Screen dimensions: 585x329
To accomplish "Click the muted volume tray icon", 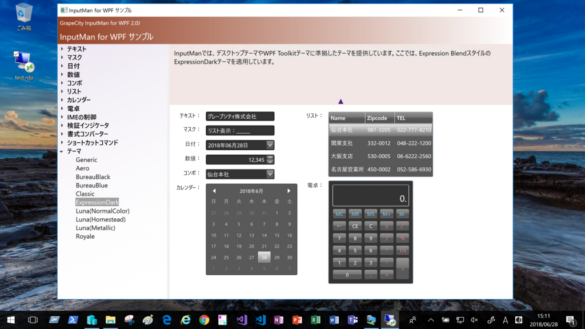I will (x=474, y=320).
